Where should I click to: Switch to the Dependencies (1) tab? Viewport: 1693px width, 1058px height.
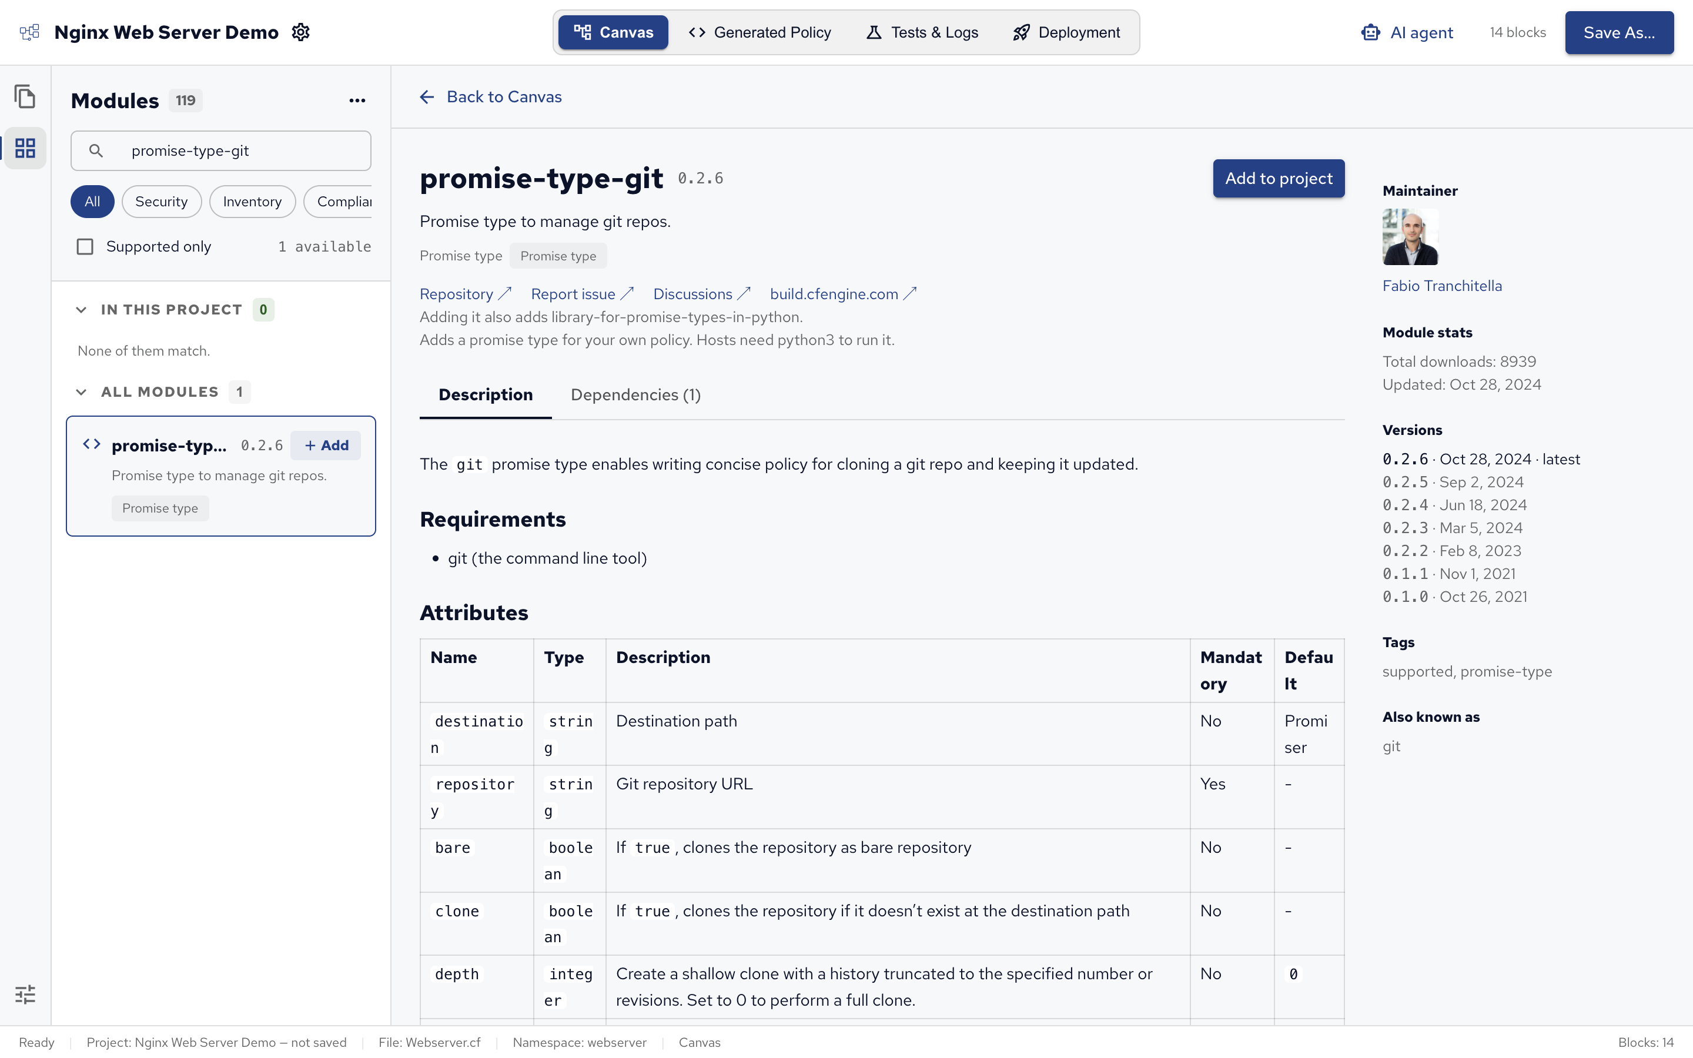pos(635,396)
